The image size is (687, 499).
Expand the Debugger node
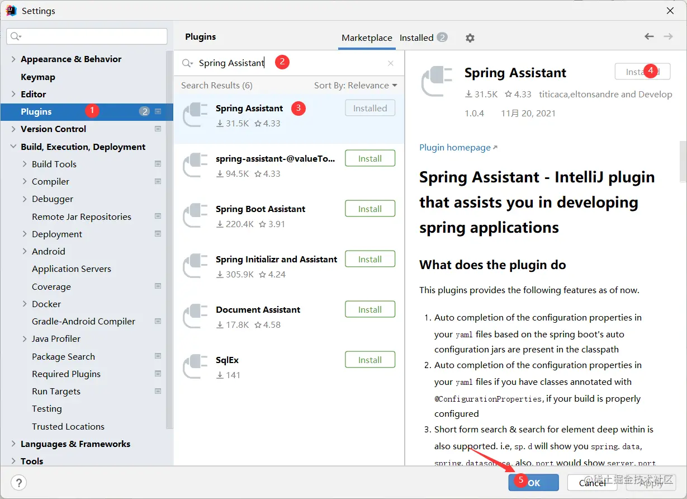tap(25, 199)
